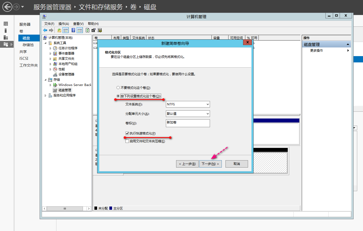
Task: Click the blue back arrow in Computer Management toolbar
Action: pos(45,30)
